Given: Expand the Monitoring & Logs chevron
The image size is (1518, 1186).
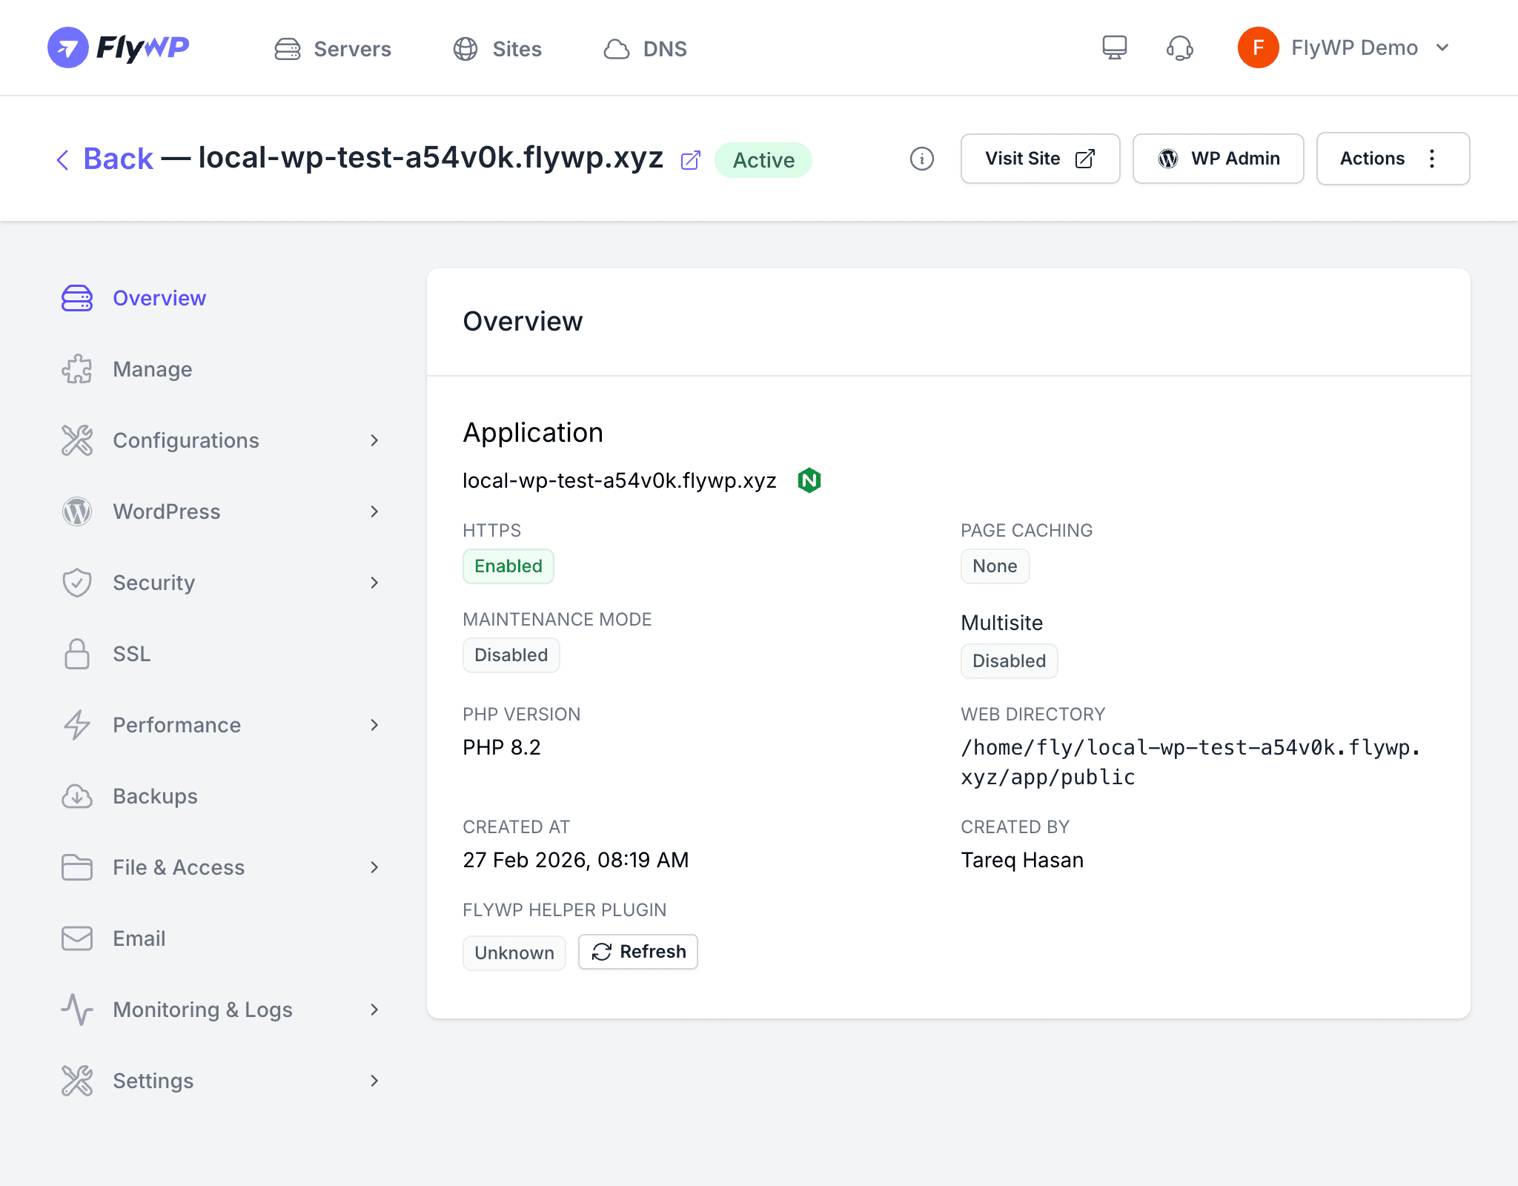Looking at the screenshot, I should (x=374, y=1010).
